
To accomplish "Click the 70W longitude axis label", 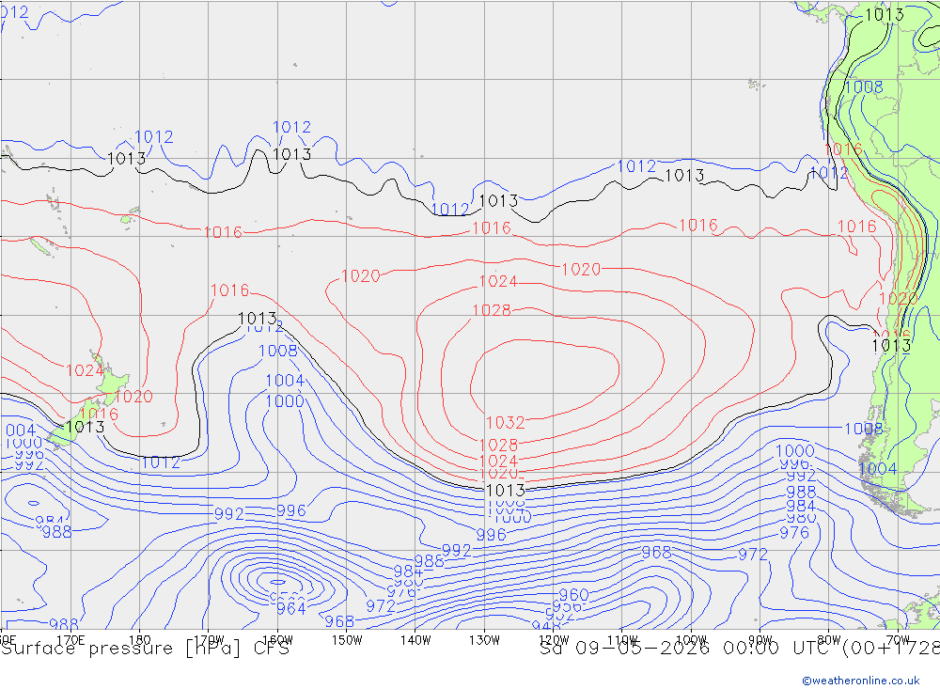I will point(898,640).
